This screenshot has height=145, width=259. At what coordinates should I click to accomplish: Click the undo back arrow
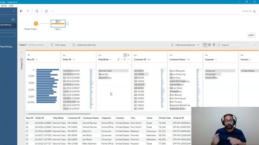(21, 11)
